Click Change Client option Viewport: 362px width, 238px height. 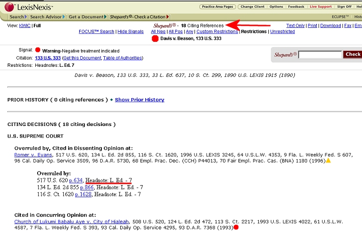252,7
